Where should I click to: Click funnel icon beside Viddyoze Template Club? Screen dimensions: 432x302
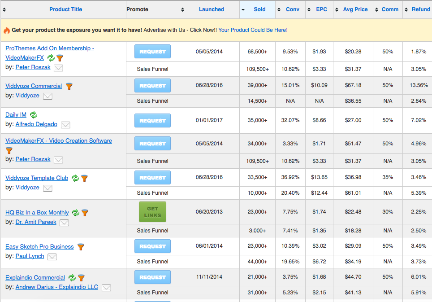click(x=85, y=179)
